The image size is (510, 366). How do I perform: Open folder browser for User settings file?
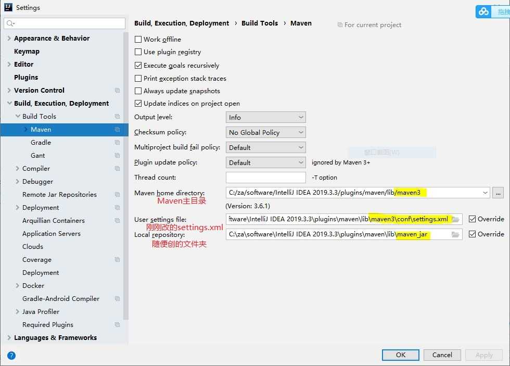[456, 219]
